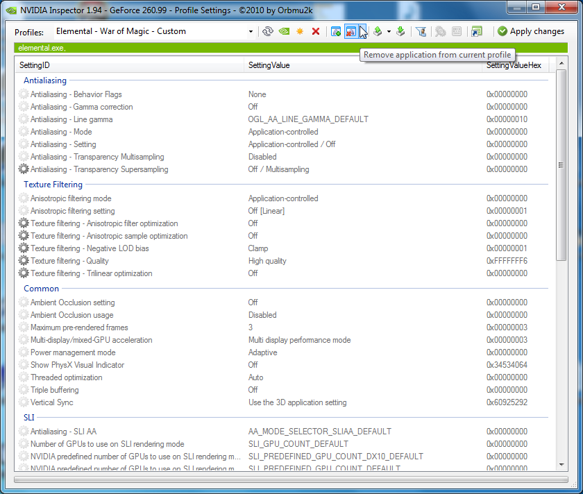Select Texture filtering - Quality setting
The image size is (583, 494).
[69, 261]
